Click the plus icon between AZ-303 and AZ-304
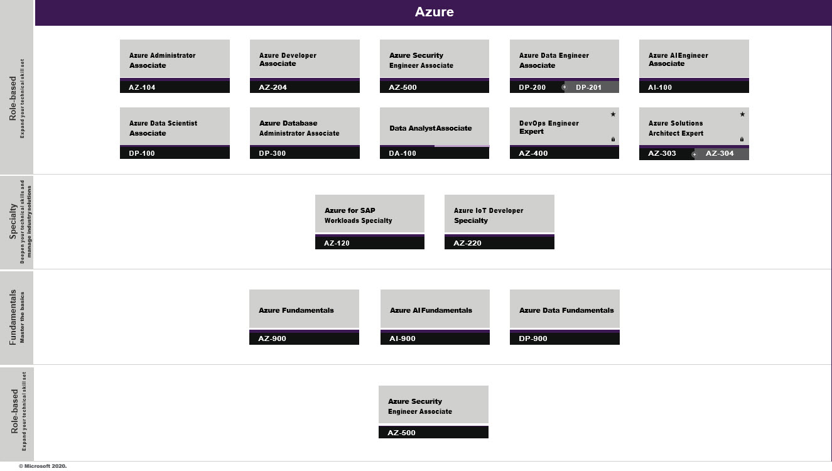832x471 pixels. 694,154
